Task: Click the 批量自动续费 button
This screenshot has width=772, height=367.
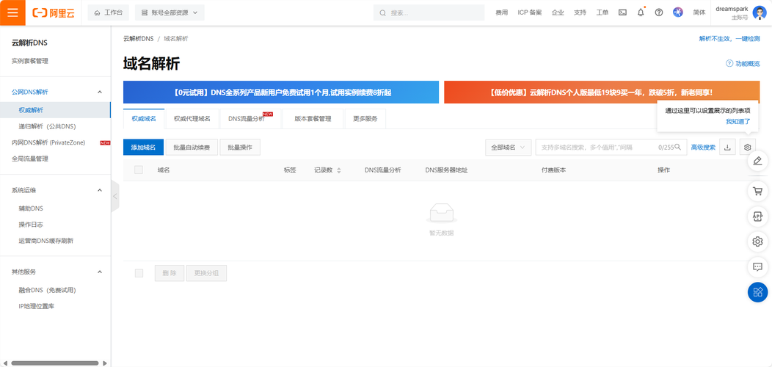Action: pyautogui.click(x=192, y=148)
